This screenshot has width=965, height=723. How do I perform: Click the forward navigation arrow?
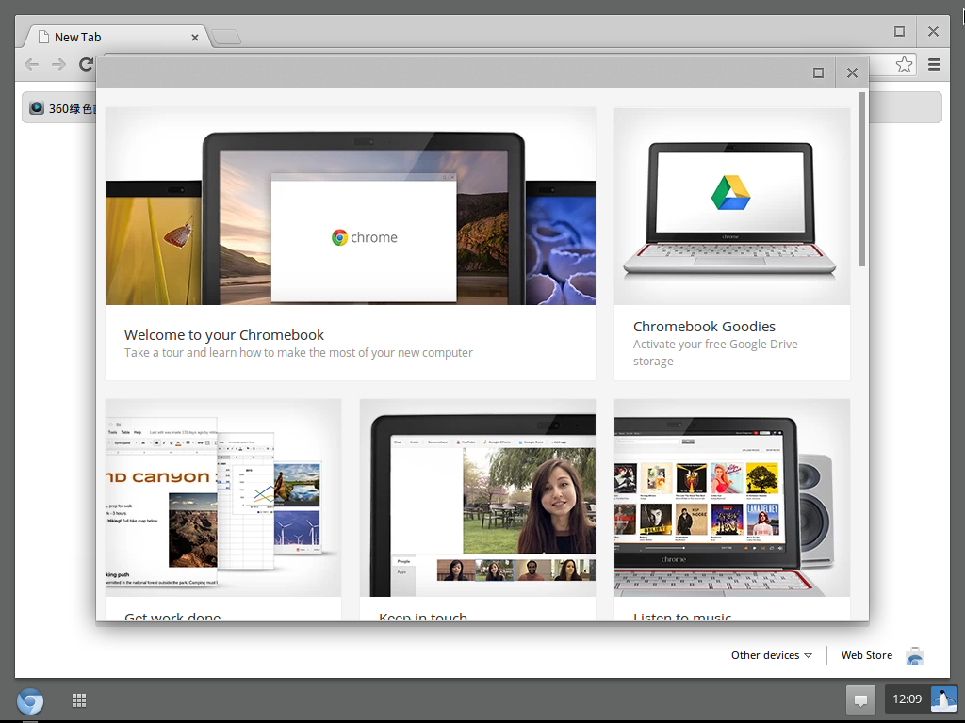tap(58, 64)
